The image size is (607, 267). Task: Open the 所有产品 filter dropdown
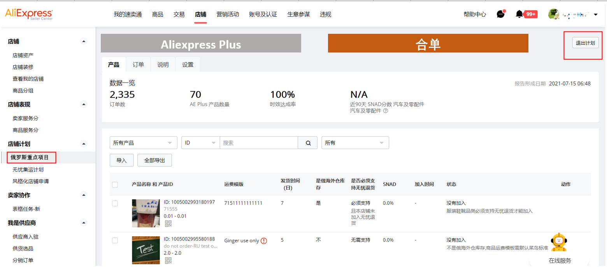(143, 143)
